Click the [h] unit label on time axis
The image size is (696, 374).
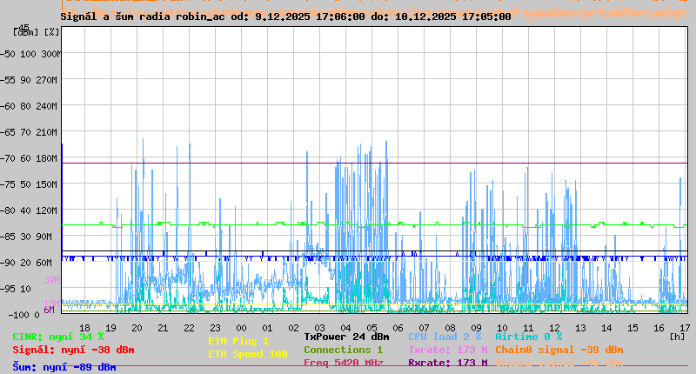pos(677,337)
